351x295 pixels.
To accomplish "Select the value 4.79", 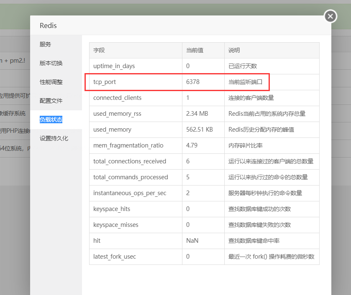I will pos(192,145).
